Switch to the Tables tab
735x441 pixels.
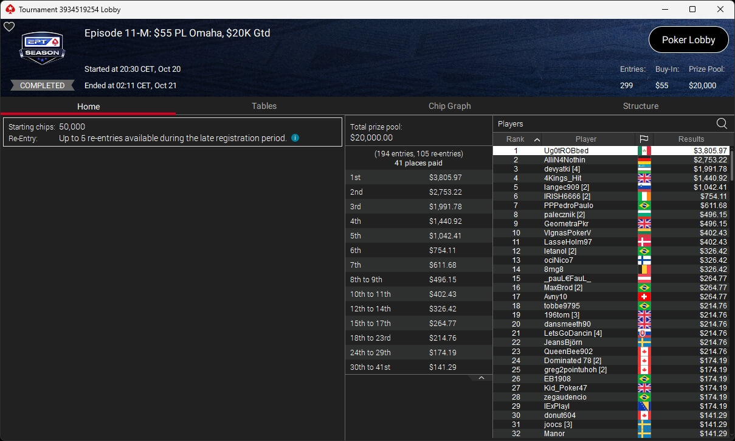[264, 106]
